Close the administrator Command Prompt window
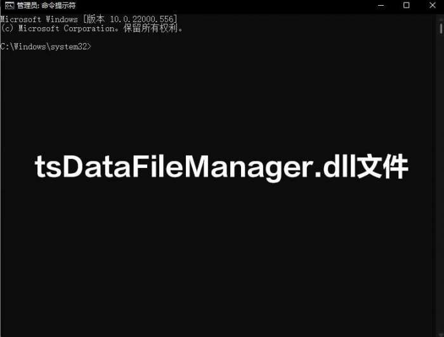 (x=432, y=5)
